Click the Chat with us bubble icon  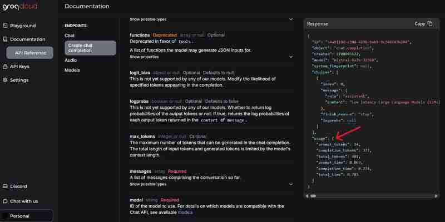click(x=5, y=201)
